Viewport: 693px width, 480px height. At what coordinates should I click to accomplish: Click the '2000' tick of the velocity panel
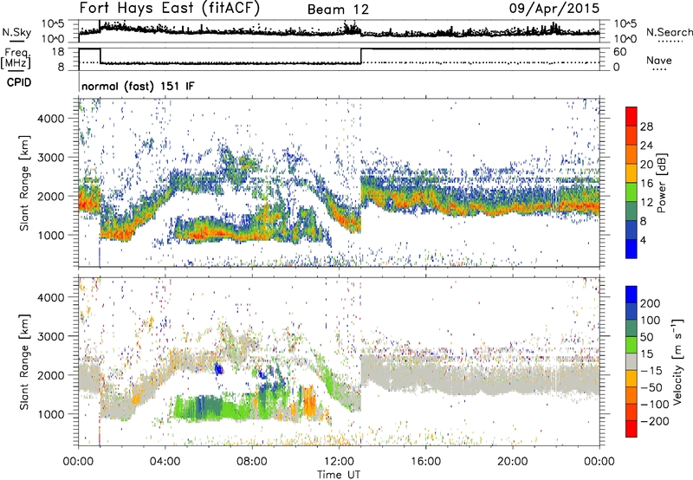tap(51, 375)
